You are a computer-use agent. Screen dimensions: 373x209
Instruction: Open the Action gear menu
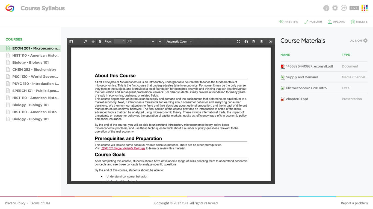359,41
